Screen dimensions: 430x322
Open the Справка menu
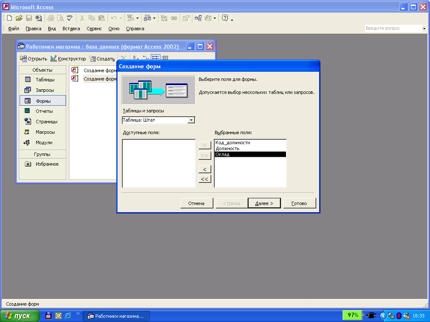pyautogui.click(x=135, y=29)
